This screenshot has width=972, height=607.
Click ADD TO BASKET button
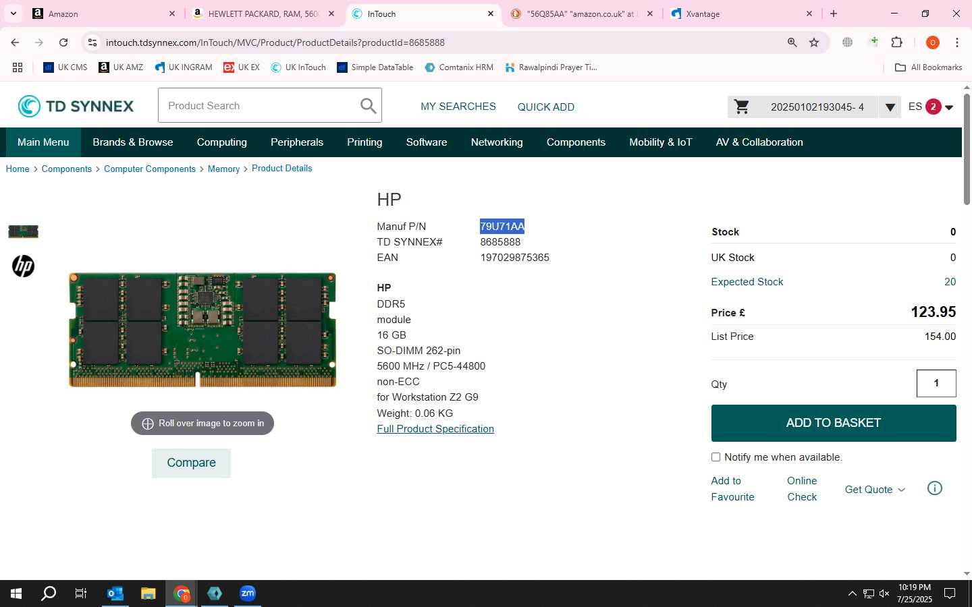click(x=834, y=423)
